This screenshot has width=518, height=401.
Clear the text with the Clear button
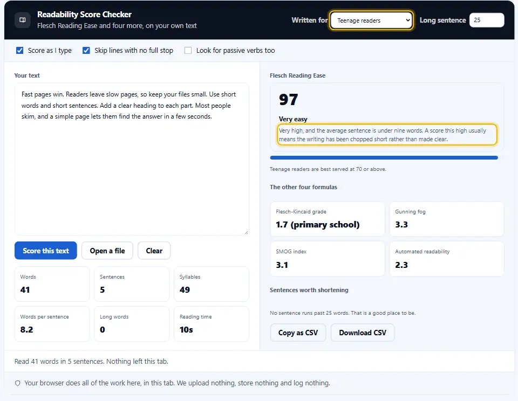click(154, 251)
